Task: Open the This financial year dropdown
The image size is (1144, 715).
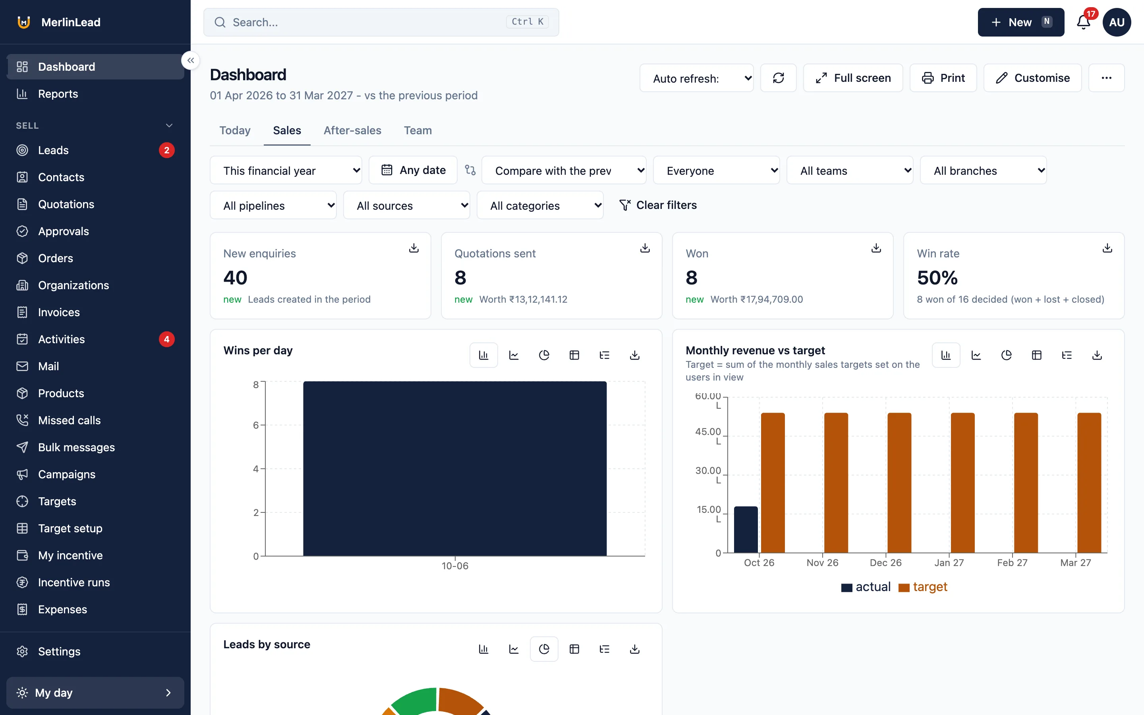Action: [x=286, y=170]
